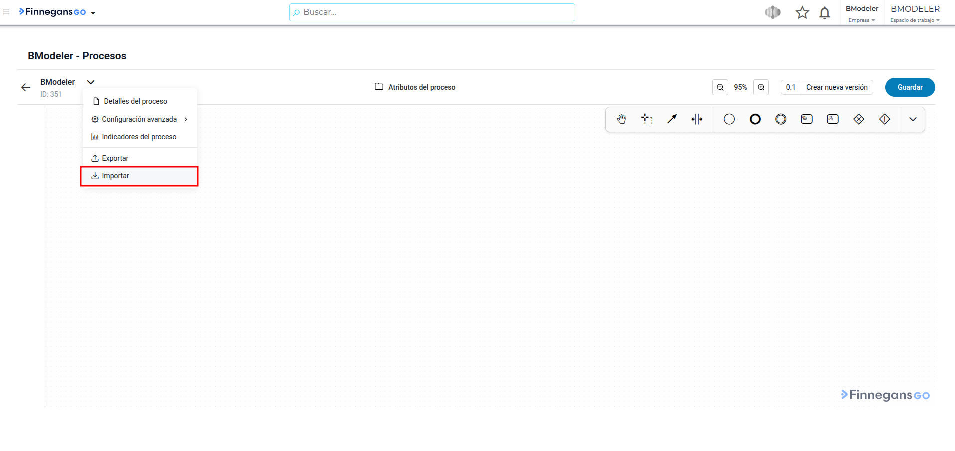Collapse the BModeler process dropdown chevron
This screenshot has width=955, height=451.
coord(91,82)
